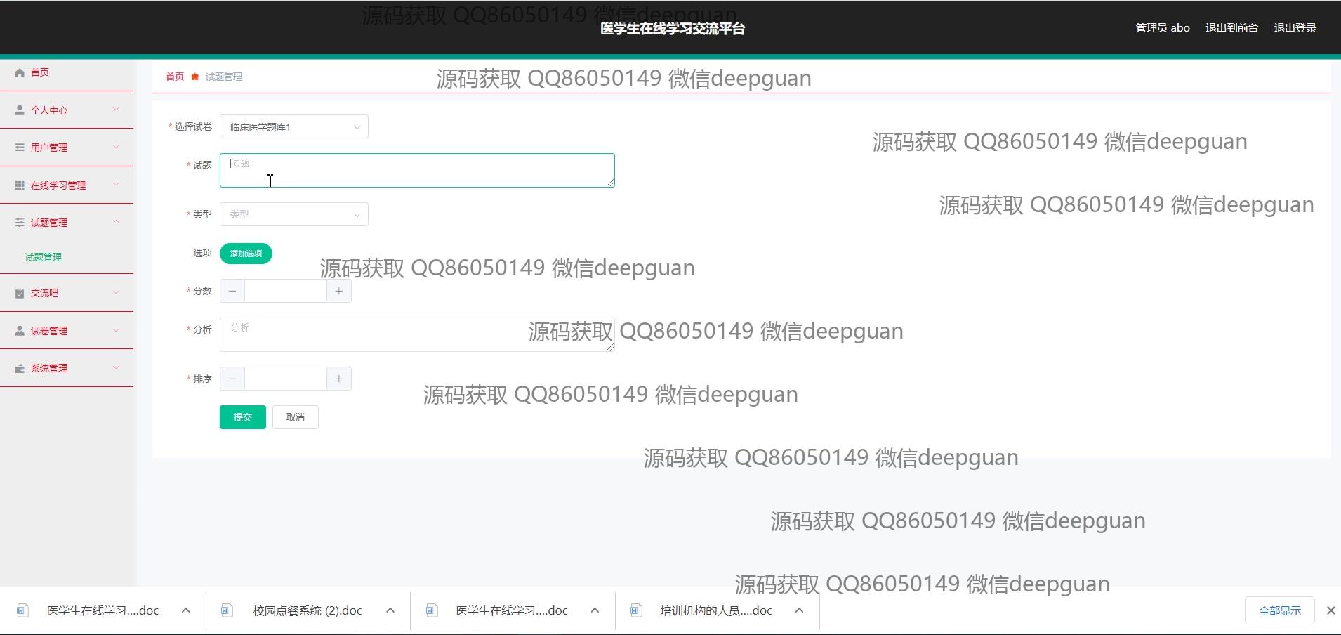
Task: Select 试题管理 submenu item
Action: pos(44,257)
